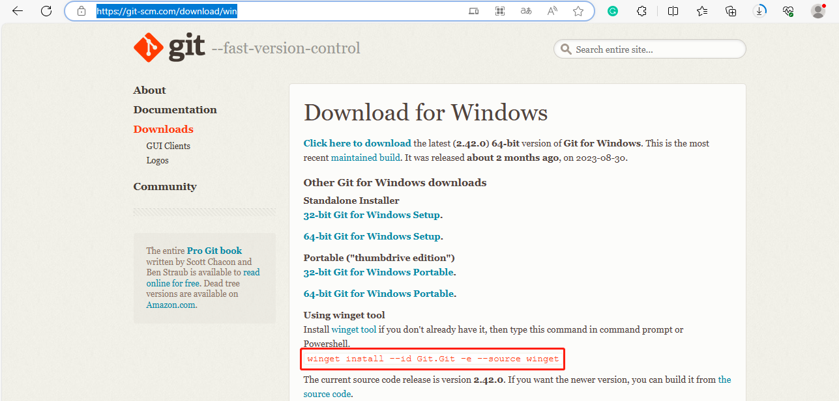Download 64-bit Git for Windows Portable

pyautogui.click(x=379, y=294)
